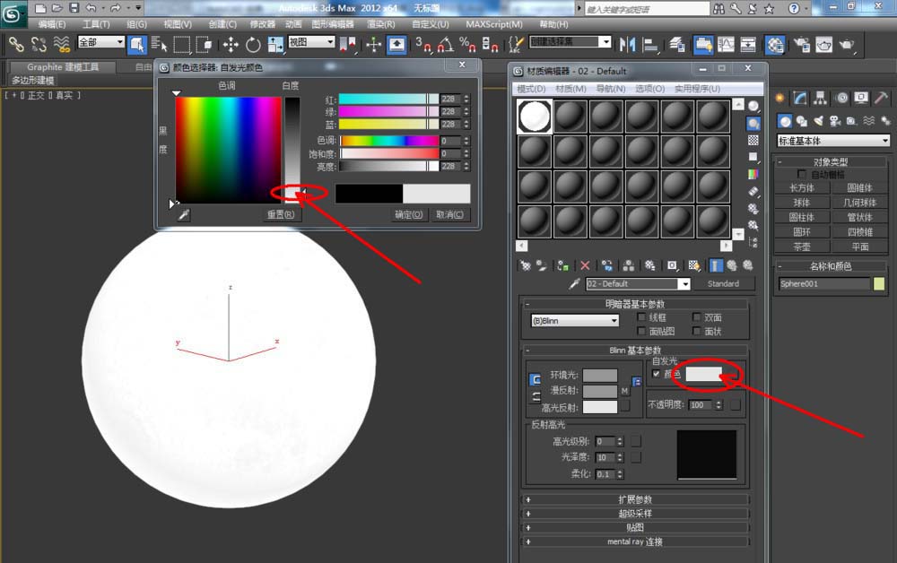This screenshot has height=563, width=897.
Task: Open the 渲染(R) menu
Action: (x=381, y=24)
